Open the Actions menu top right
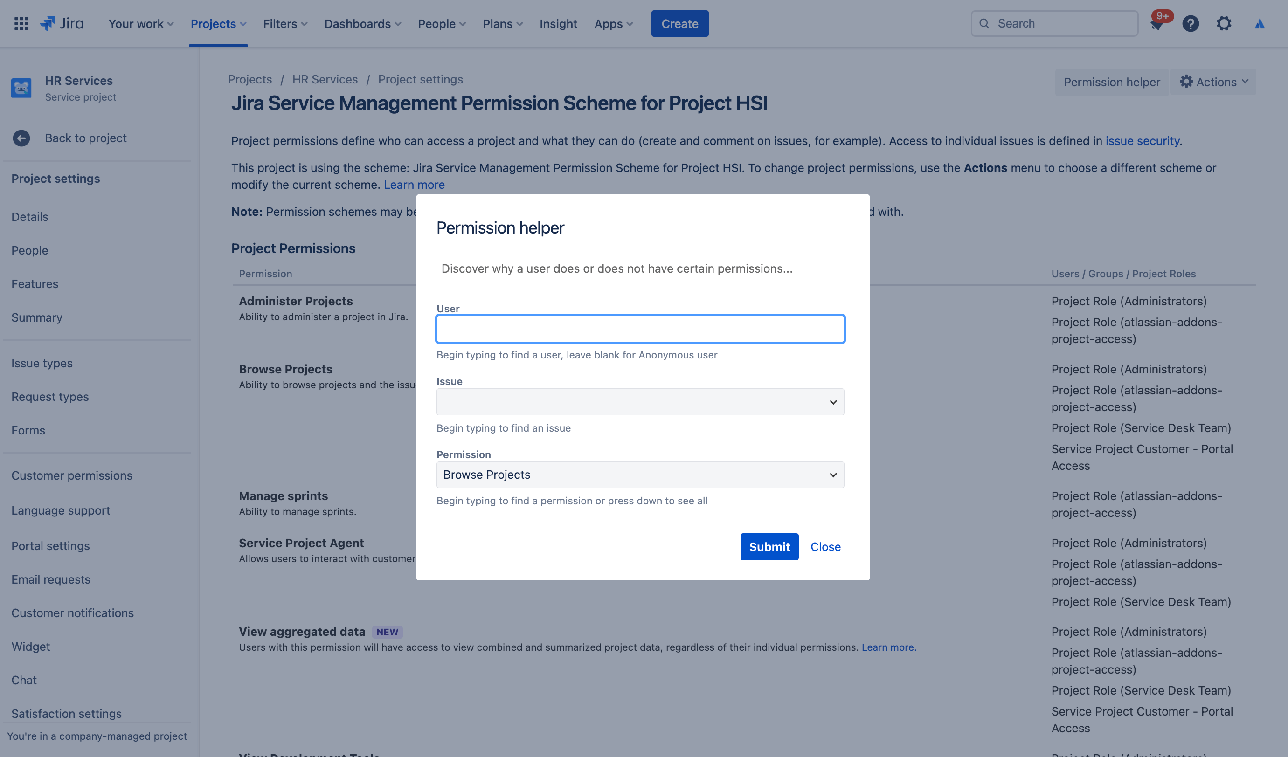Screen dimensions: 1288x757 [1216, 81]
